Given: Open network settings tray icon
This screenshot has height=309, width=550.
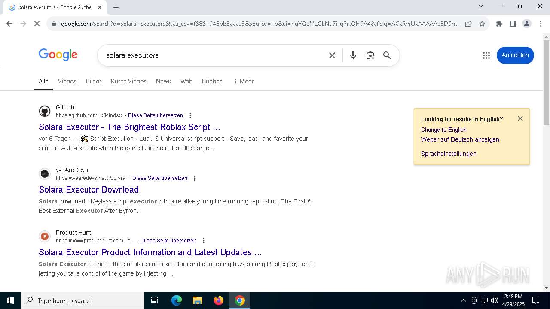Looking at the screenshot, I should pos(484,300).
